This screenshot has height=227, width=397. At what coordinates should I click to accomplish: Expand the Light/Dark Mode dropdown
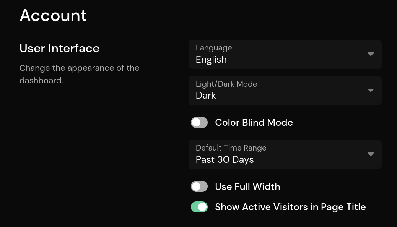(x=285, y=91)
